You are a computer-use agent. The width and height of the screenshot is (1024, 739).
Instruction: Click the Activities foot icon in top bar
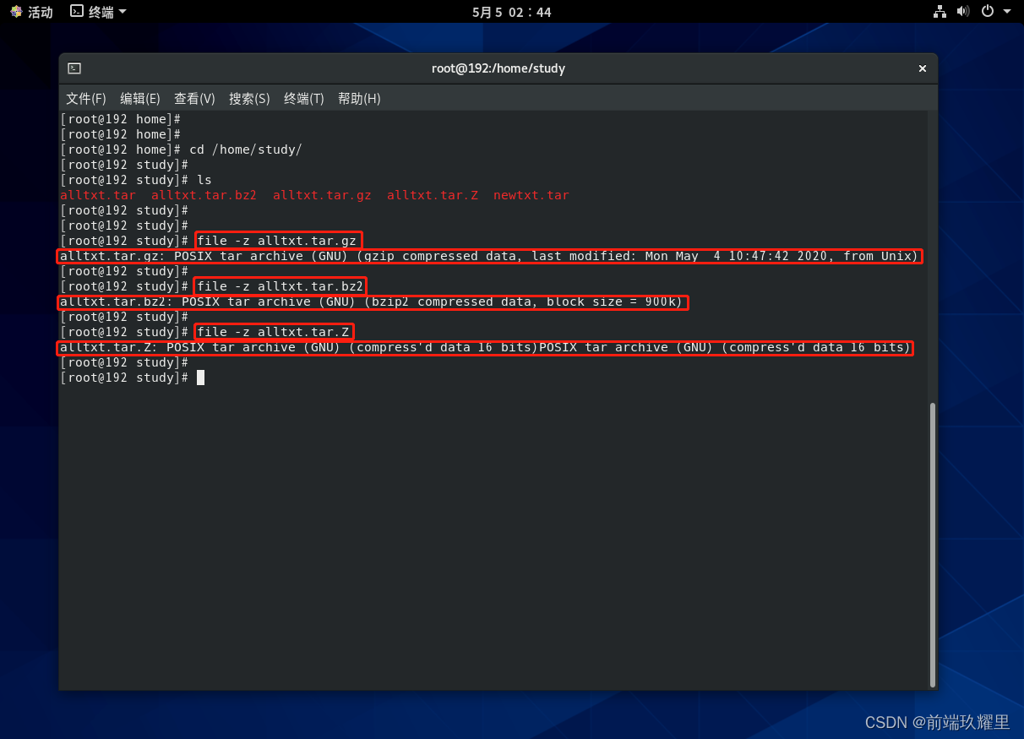17,12
